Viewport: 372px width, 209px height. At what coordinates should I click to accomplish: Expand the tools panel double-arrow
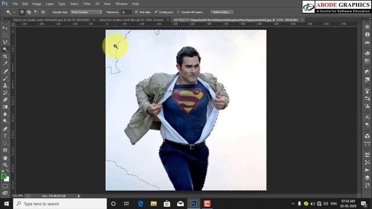2,19
